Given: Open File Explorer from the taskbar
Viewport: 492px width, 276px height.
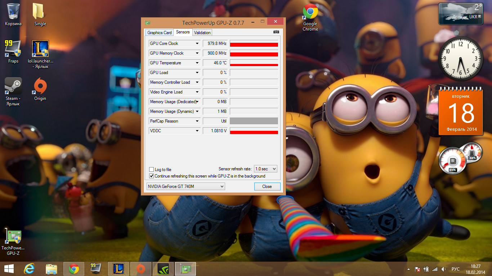Looking at the screenshot, I should click(52, 269).
